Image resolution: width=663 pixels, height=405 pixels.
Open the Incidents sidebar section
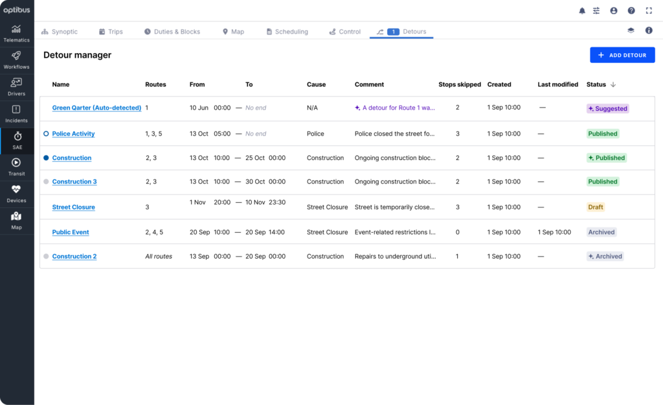[x=16, y=114]
